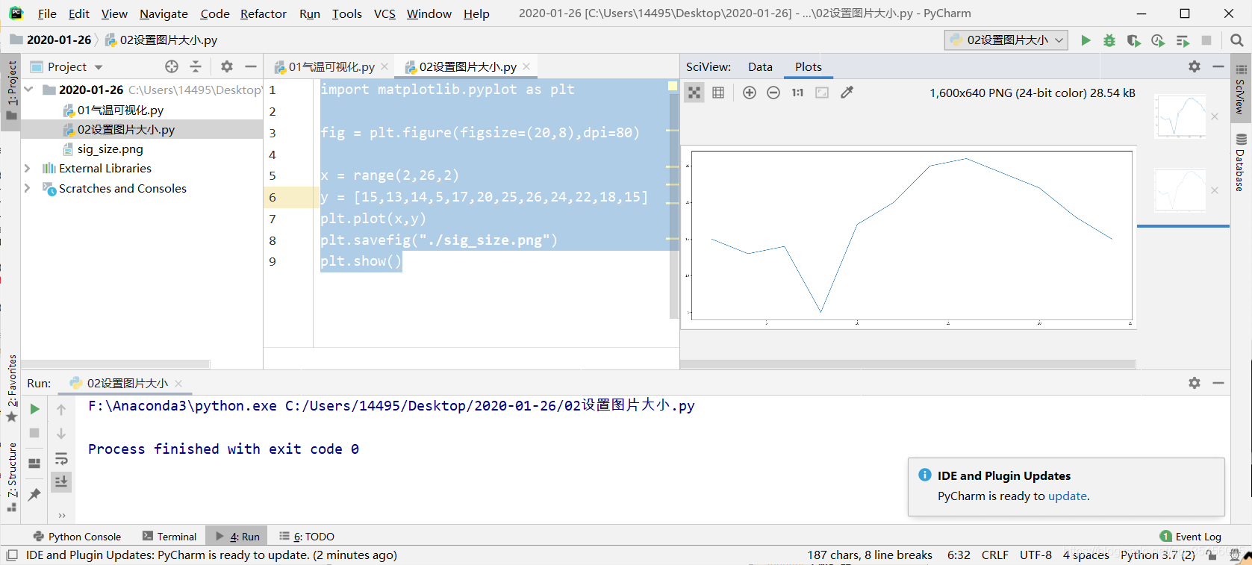Open the Navigate menu
The height and width of the screenshot is (565, 1252).
163,13
